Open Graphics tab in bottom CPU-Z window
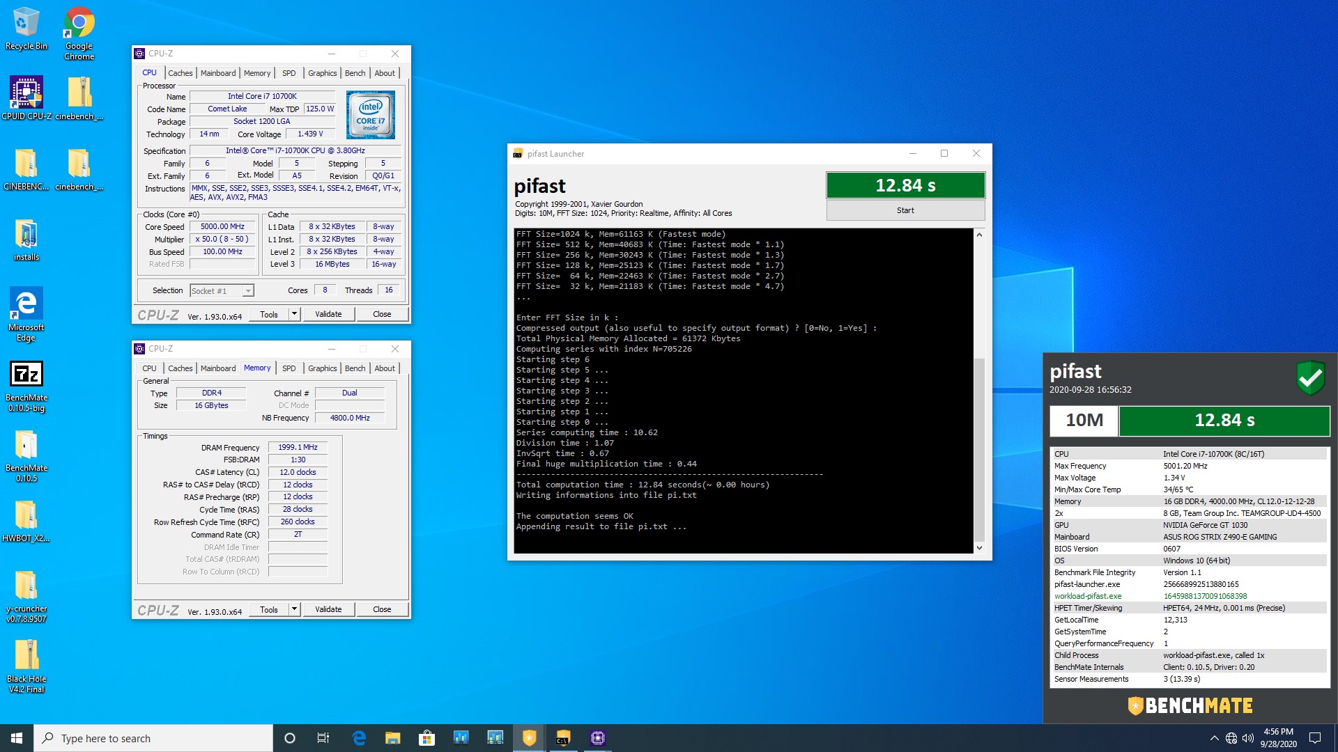The image size is (1338, 752). (x=322, y=368)
